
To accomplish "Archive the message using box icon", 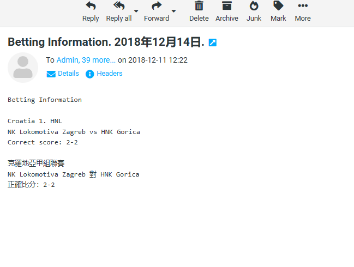I will point(226,6).
